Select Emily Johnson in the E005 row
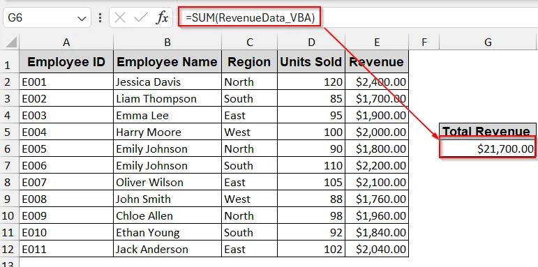 pyautogui.click(x=167, y=148)
